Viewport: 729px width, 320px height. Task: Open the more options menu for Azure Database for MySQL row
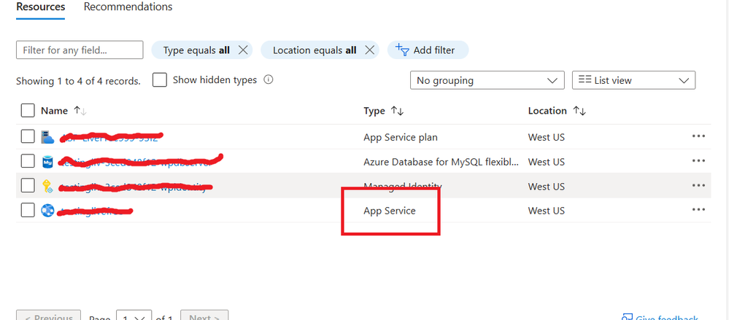698,160
